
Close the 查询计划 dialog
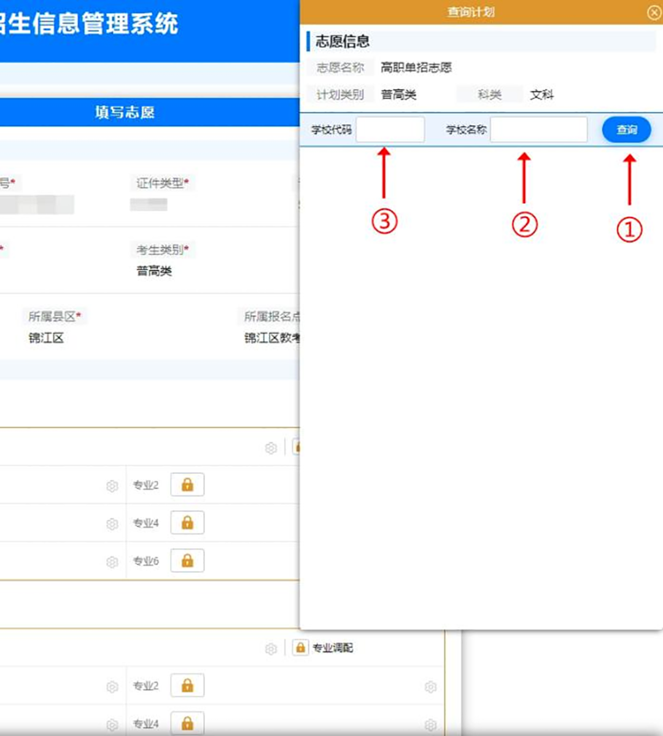(656, 12)
